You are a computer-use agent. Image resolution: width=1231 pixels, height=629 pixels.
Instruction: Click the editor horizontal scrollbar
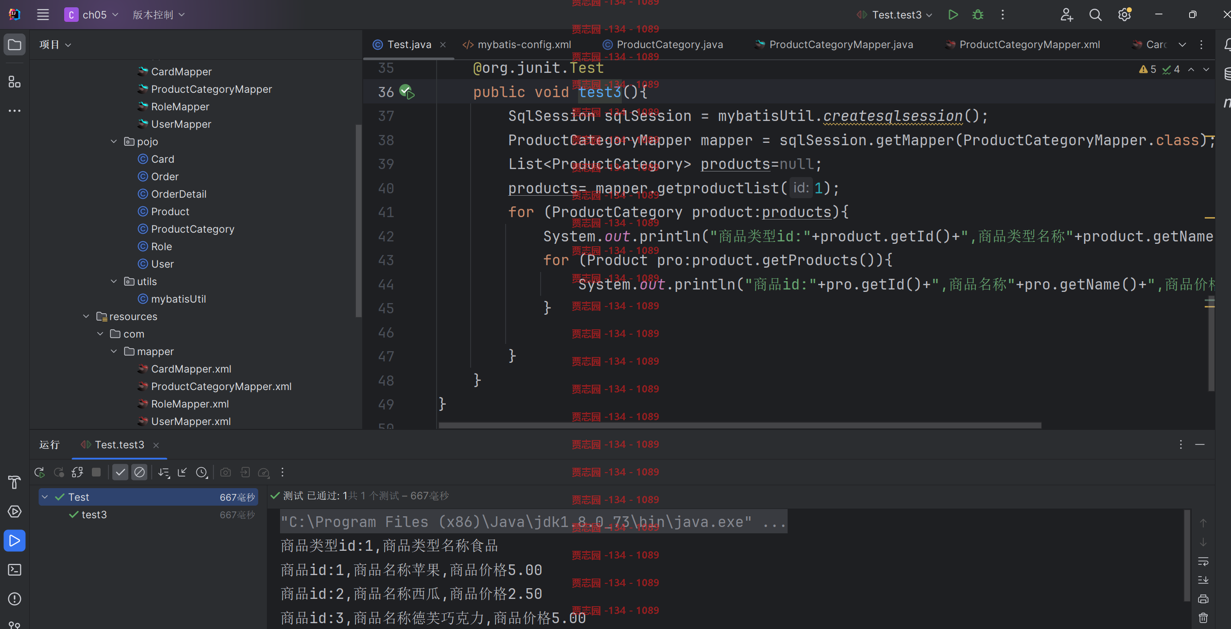pyautogui.click(x=740, y=425)
